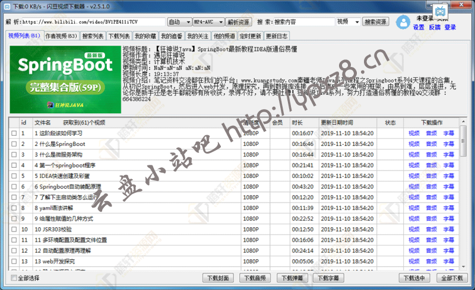Open the 定时更新 tab
Screen dimensions: 475x290
pyautogui.click(x=250, y=36)
